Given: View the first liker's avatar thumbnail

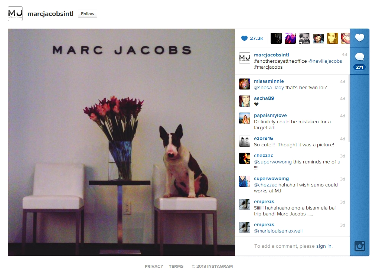Looking at the screenshot, I should (x=276, y=38).
